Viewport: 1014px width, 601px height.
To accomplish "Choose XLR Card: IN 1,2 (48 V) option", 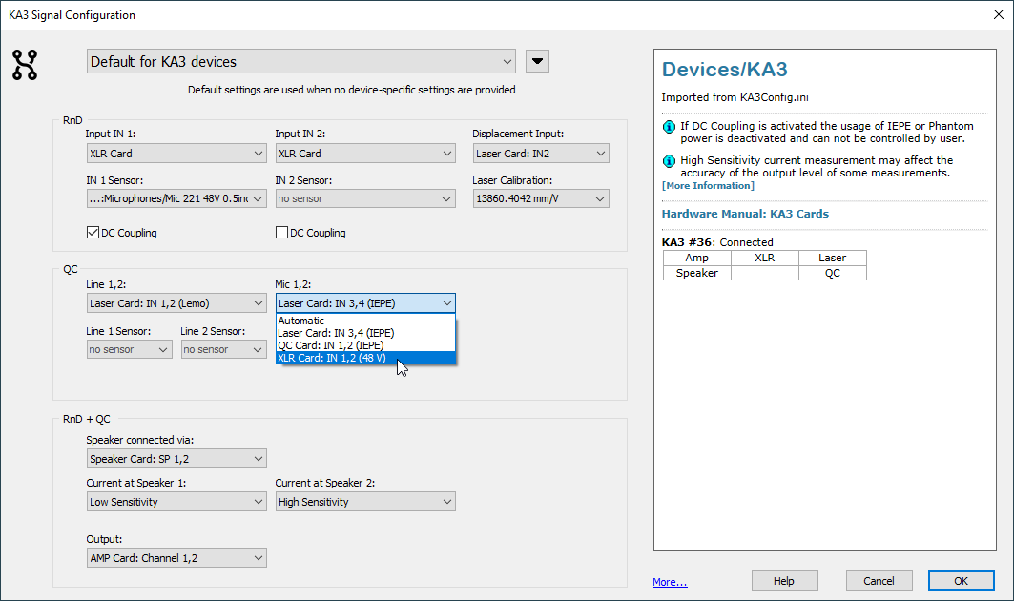I will 365,358.
